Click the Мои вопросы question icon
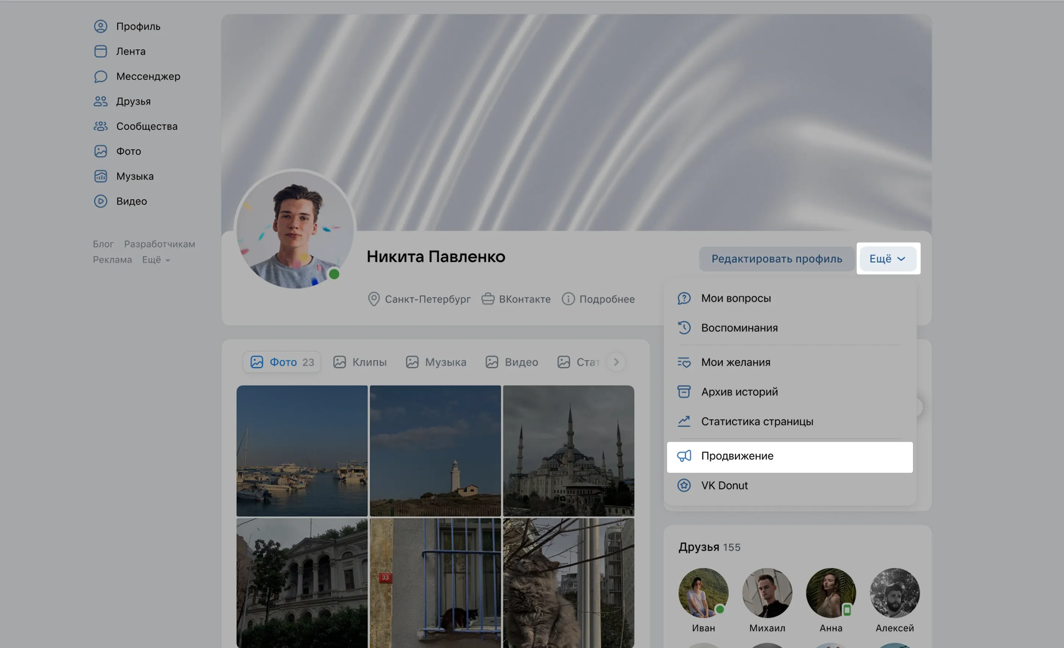The height and width of the screenshot is (648, 1064). coord(684,298)
